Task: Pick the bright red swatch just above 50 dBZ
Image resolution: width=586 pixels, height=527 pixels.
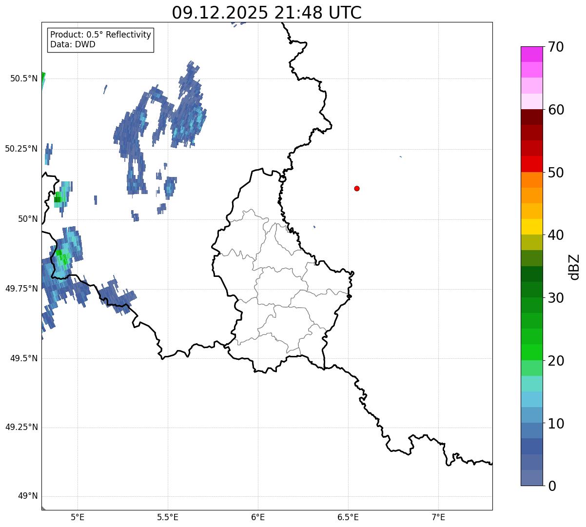Action: 532,164
